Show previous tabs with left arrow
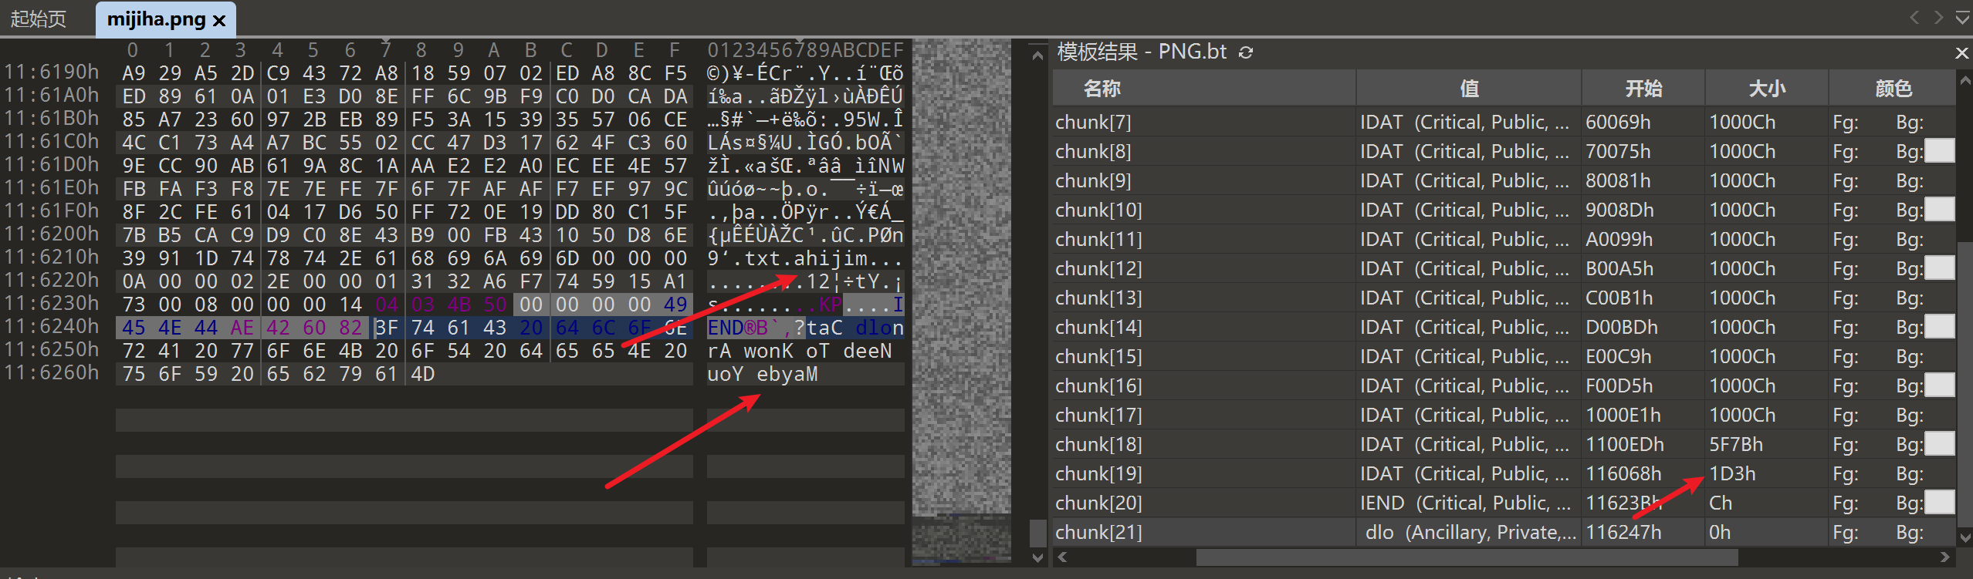Viewport: 1973px width, 579px height. (1914, 18)
